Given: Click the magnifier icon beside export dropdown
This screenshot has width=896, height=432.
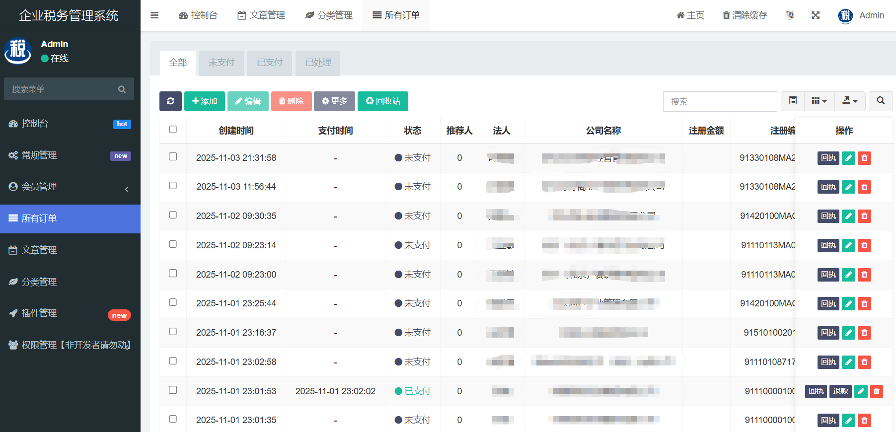Looking at the screenshot, I should point(880,101).
